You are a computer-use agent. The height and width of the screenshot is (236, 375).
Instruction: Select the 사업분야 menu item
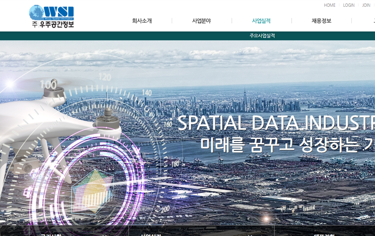tap(201, 21)
